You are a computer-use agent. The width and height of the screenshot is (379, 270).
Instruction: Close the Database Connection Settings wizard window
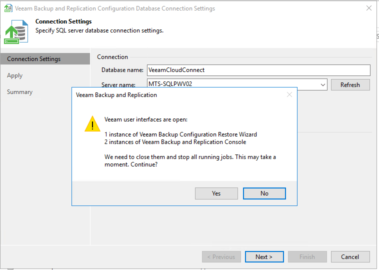[x=369, y=8]
